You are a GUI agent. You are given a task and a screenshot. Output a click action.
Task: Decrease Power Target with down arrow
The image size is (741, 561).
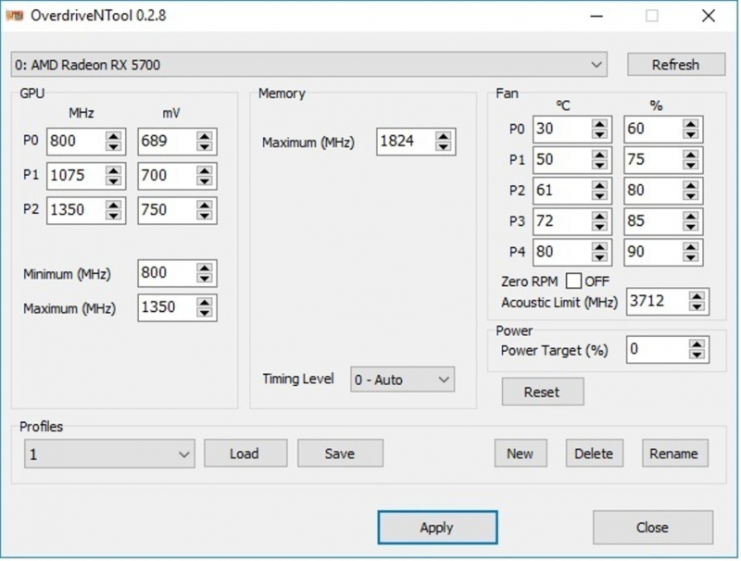(697, 355)
